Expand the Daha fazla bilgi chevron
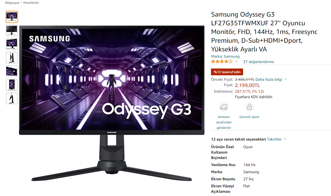Viewport: 331px width, 196px height. 285,79
